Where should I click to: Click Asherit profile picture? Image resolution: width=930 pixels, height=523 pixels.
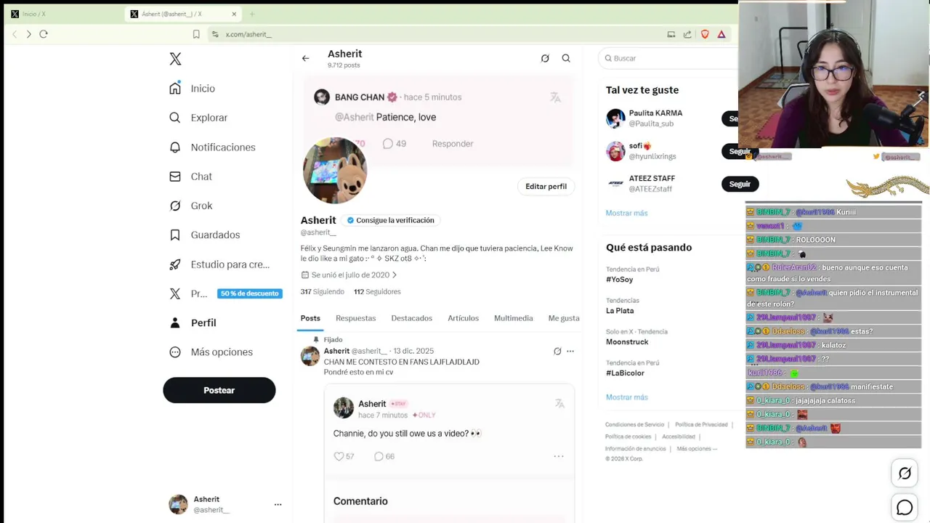[x=335, y=171]
